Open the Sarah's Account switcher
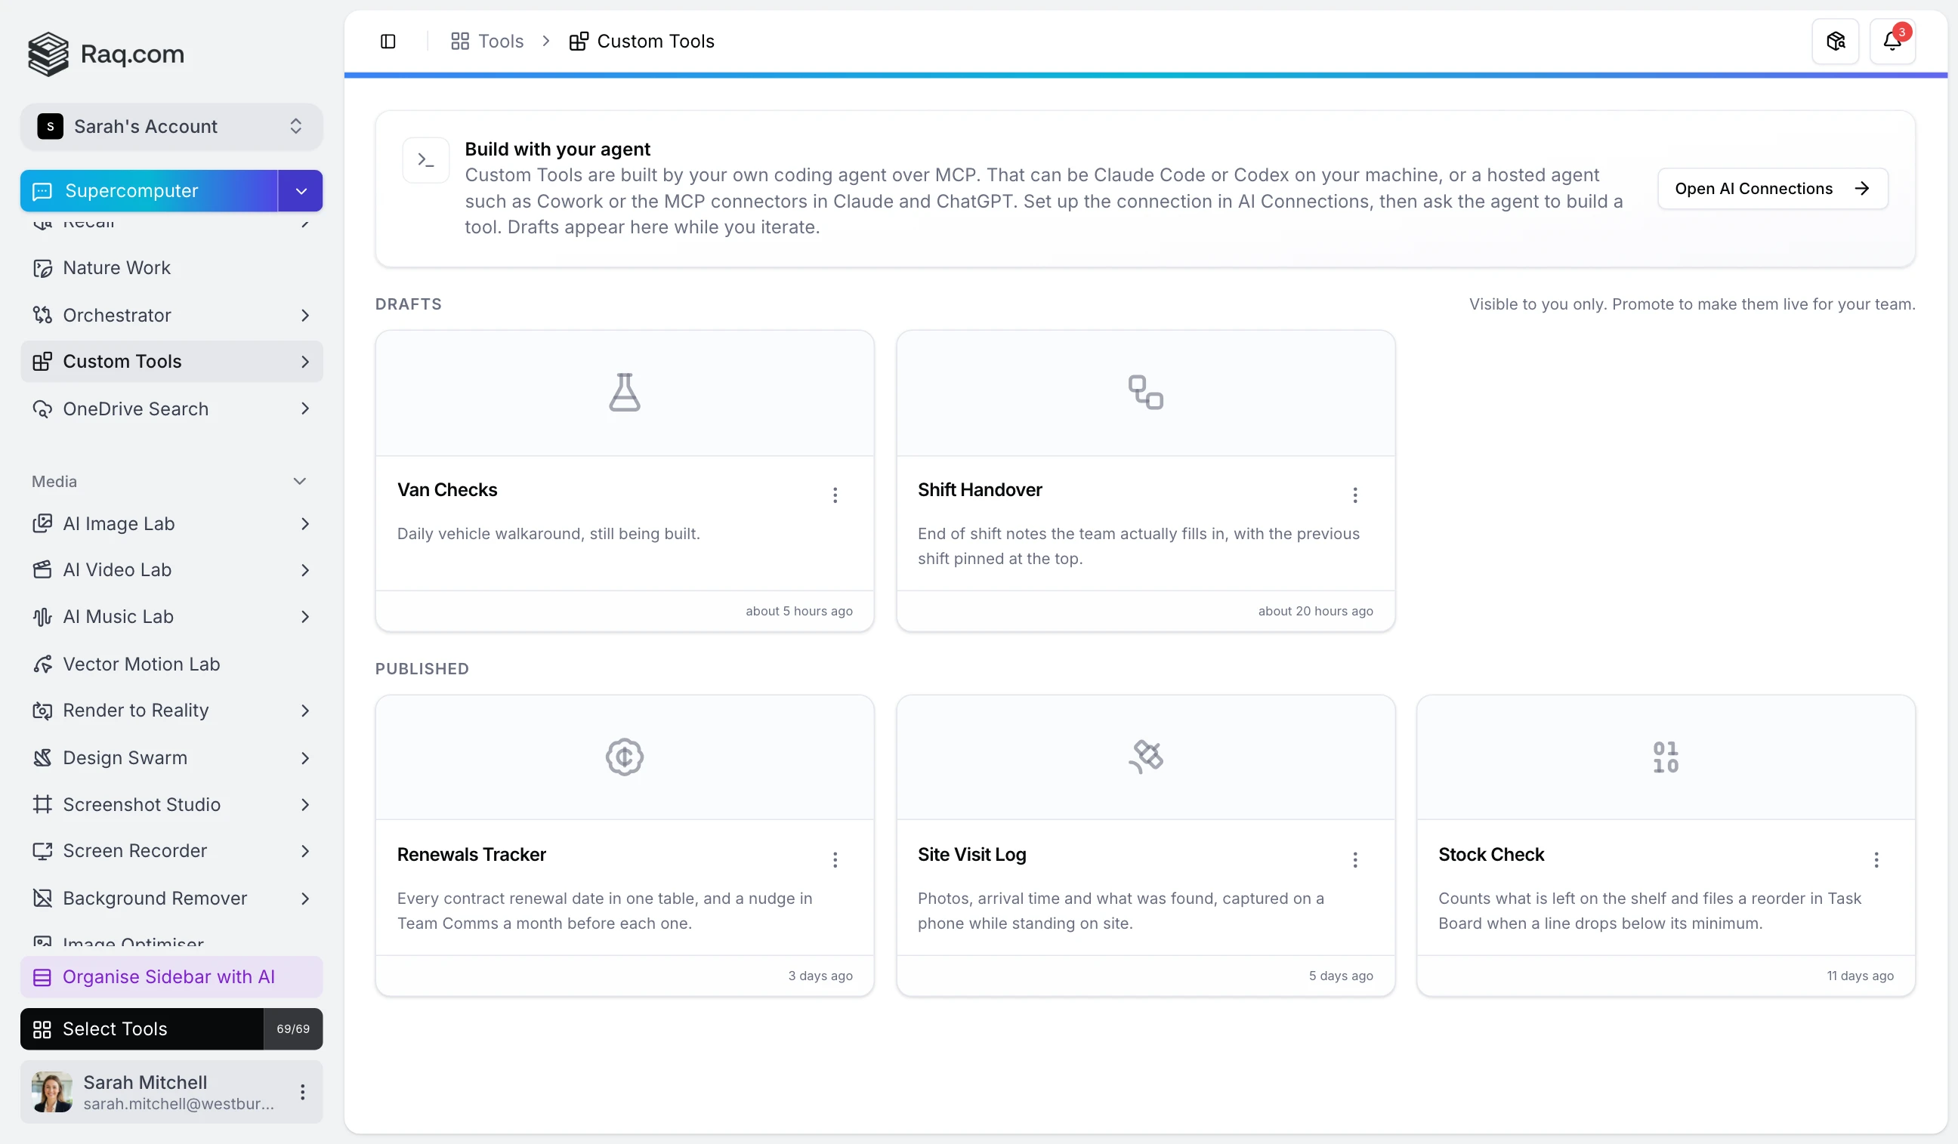 [x=171, y=127]
